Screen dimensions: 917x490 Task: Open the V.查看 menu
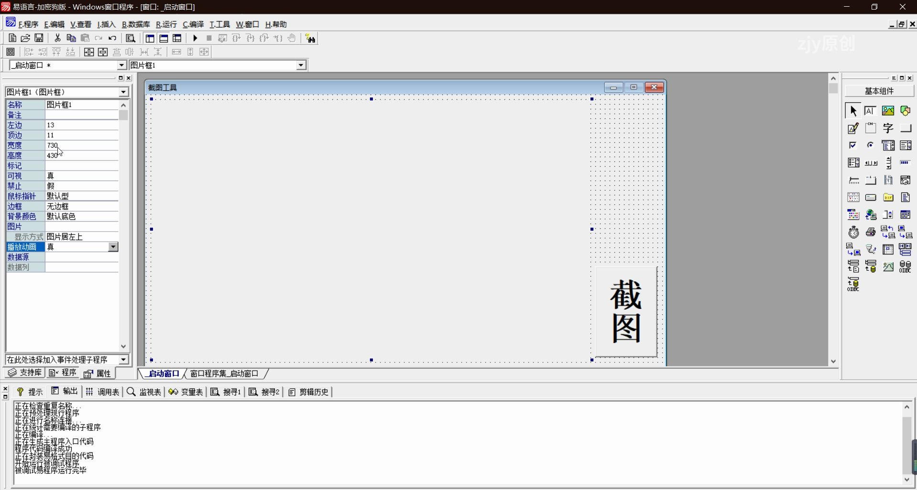pyautogui.click(x=81, y=24)
